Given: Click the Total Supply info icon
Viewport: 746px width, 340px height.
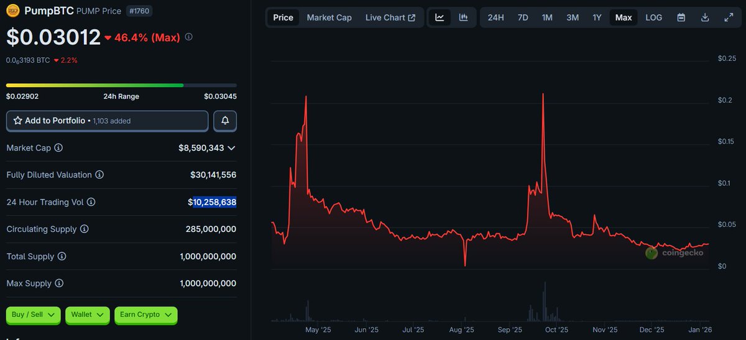Looking at the screenshot, I should point(62,257).
